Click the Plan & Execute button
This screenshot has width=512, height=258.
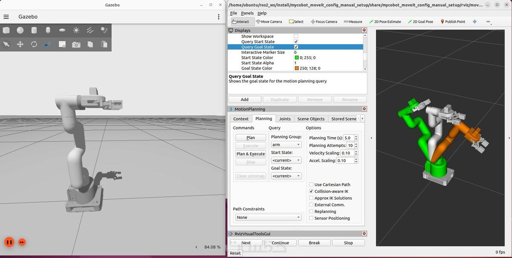[251, 154]
